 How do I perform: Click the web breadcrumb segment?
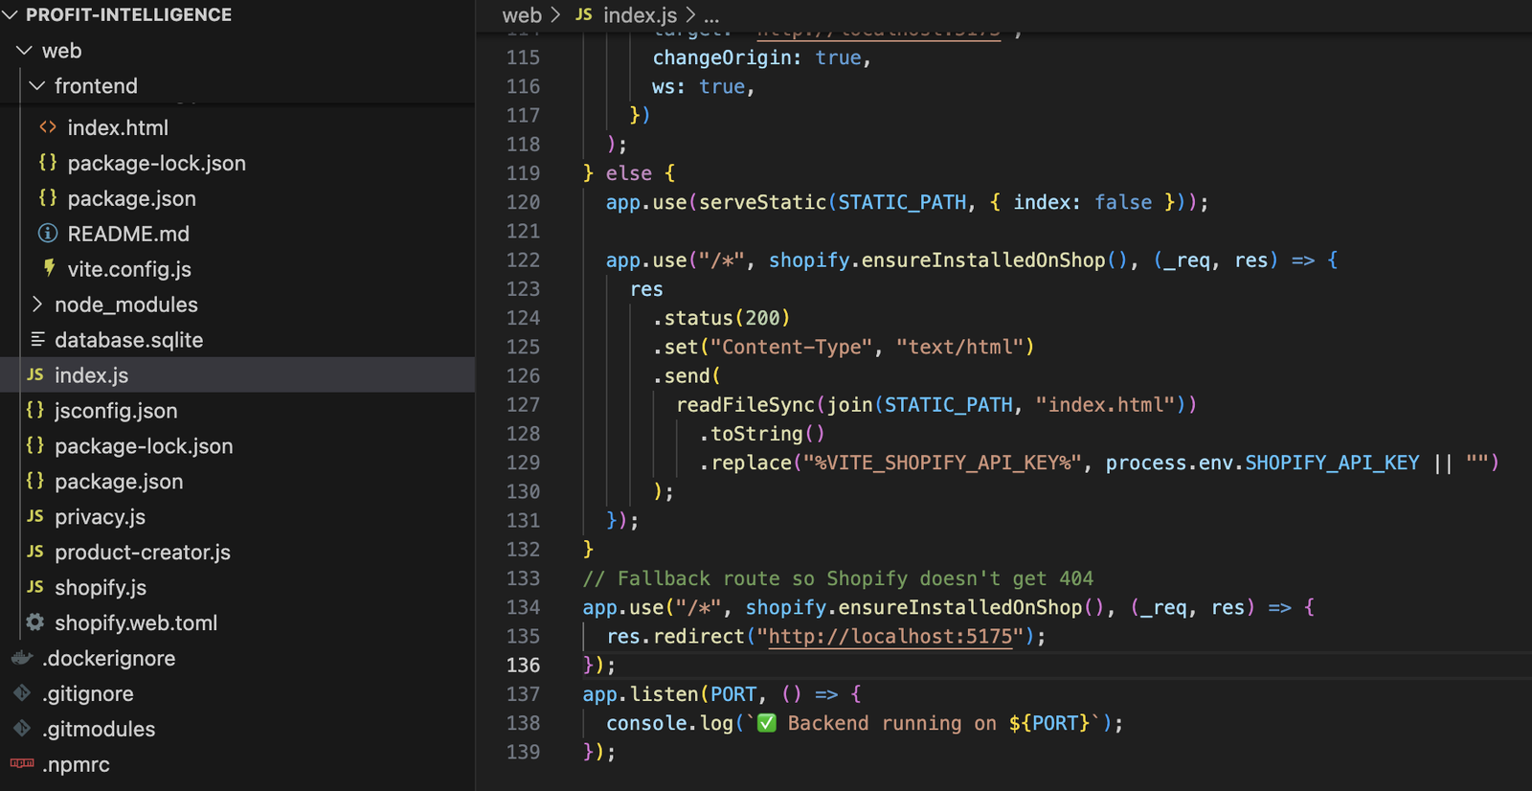[x=522, y=15]
